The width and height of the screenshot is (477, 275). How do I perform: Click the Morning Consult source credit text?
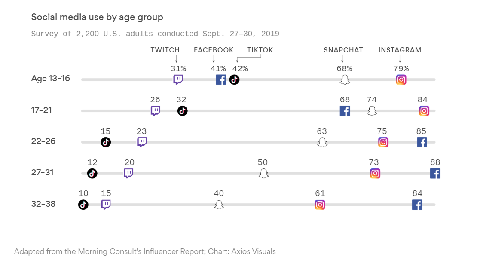[x=145, y=251]
